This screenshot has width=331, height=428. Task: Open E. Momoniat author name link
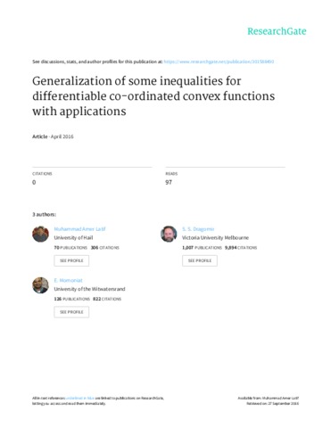68,280
